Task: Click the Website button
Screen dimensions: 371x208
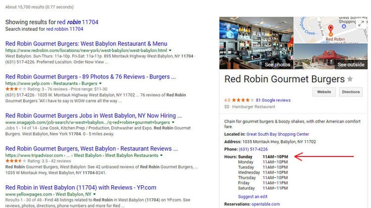Action: (x=324, y=92)
